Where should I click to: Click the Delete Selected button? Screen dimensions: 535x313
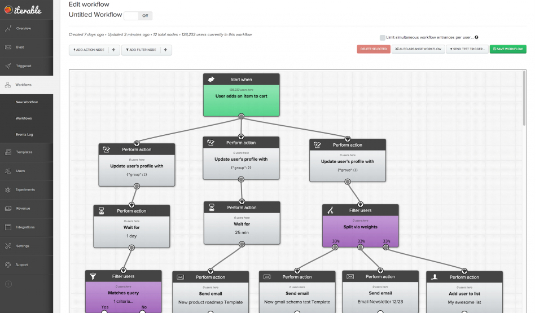374,49
